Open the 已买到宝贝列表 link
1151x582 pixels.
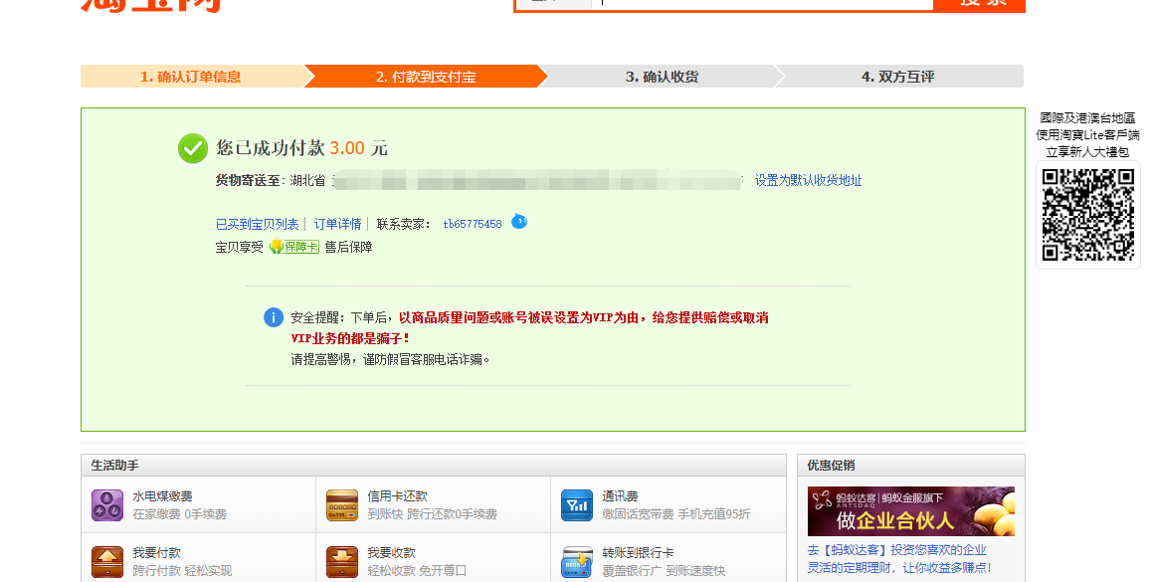tap(257, 224)
